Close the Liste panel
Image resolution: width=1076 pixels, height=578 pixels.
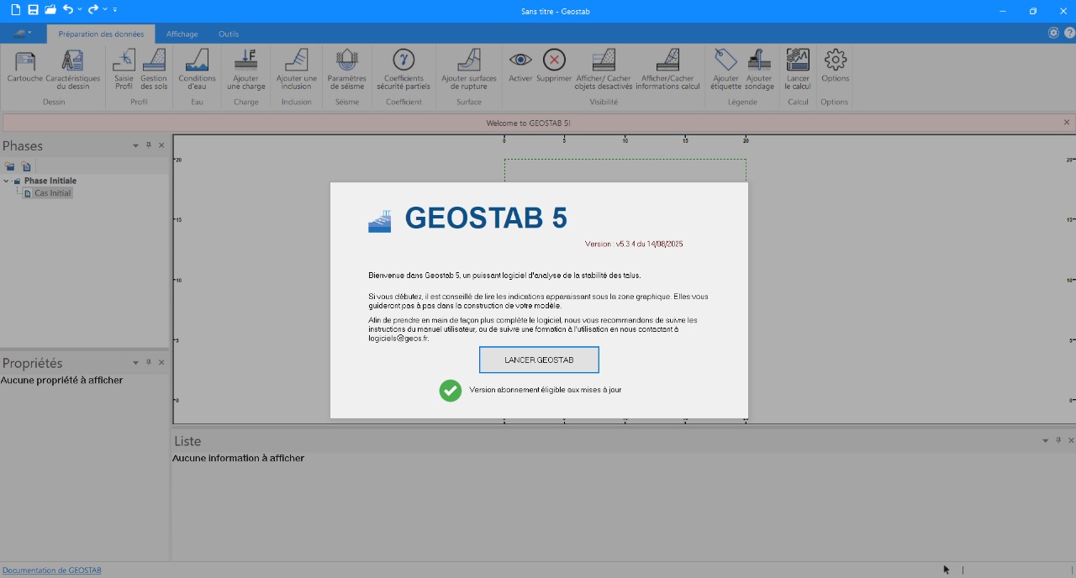[1070, 440]
